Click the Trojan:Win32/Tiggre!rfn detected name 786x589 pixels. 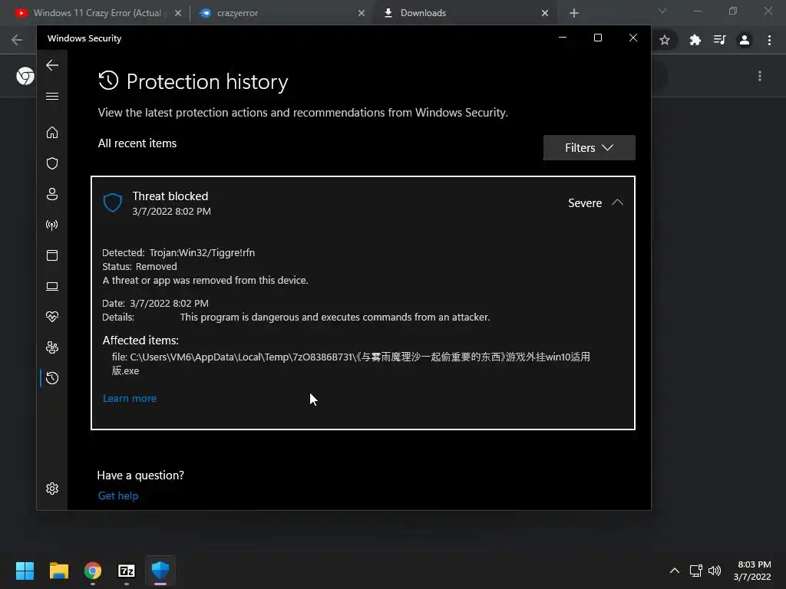[202, 252]
